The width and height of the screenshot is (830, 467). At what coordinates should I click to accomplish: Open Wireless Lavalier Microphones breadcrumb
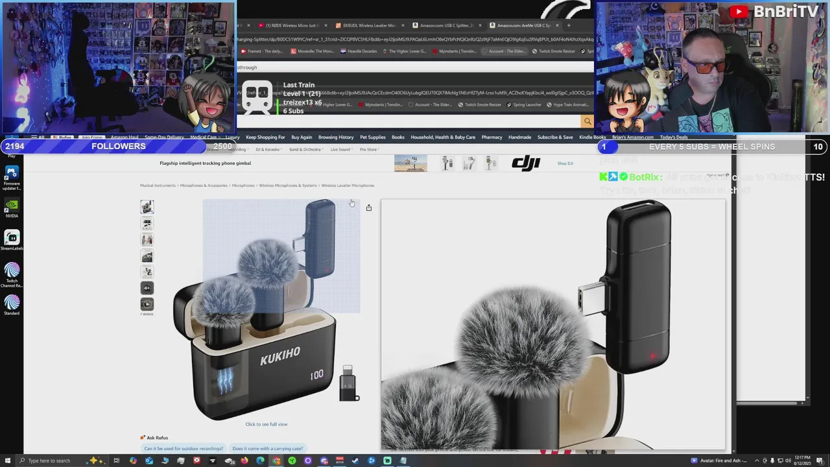(x=348, y=186)
